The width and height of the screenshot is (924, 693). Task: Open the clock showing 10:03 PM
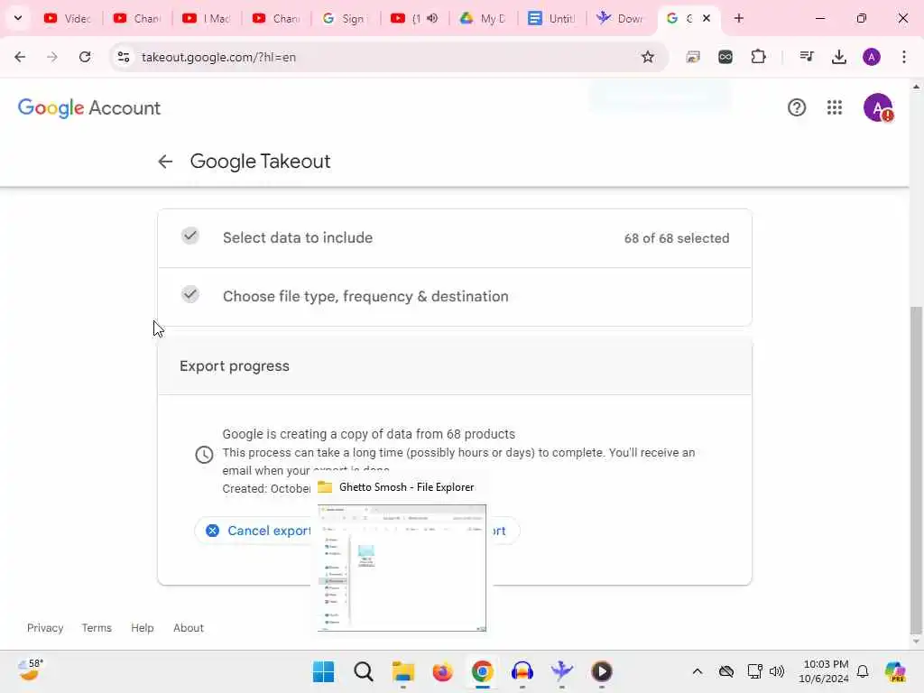coord(823,671)
